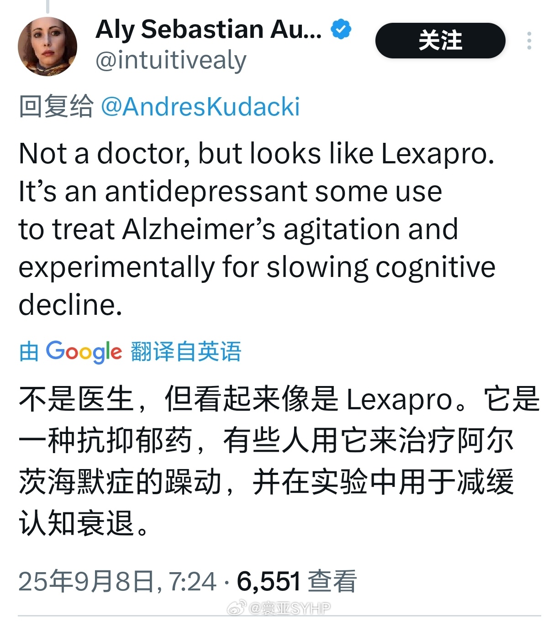Click the @寰亚SYHP watermark text
Image resolution: width=559 pixels, height=621 pixels.
(290, 608)
